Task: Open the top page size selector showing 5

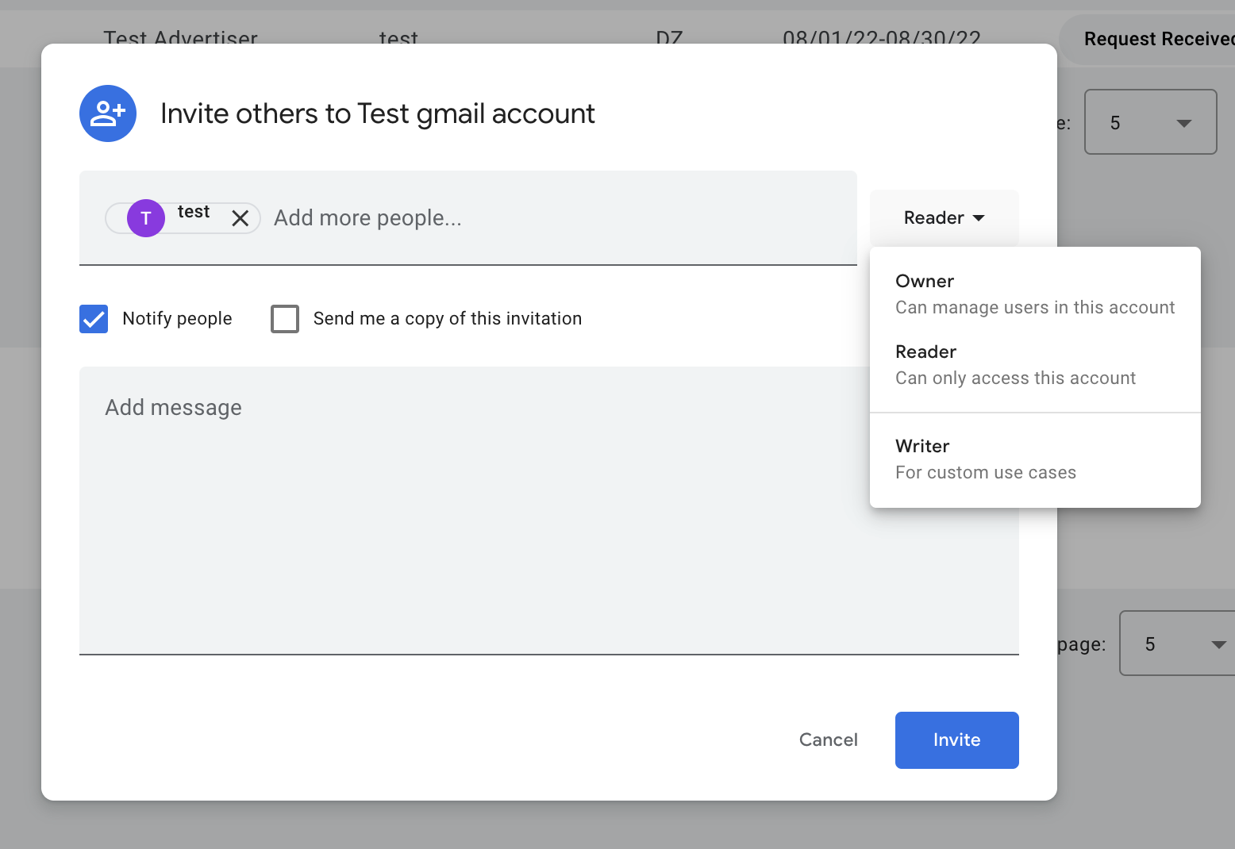Action: coord(1150,123)
